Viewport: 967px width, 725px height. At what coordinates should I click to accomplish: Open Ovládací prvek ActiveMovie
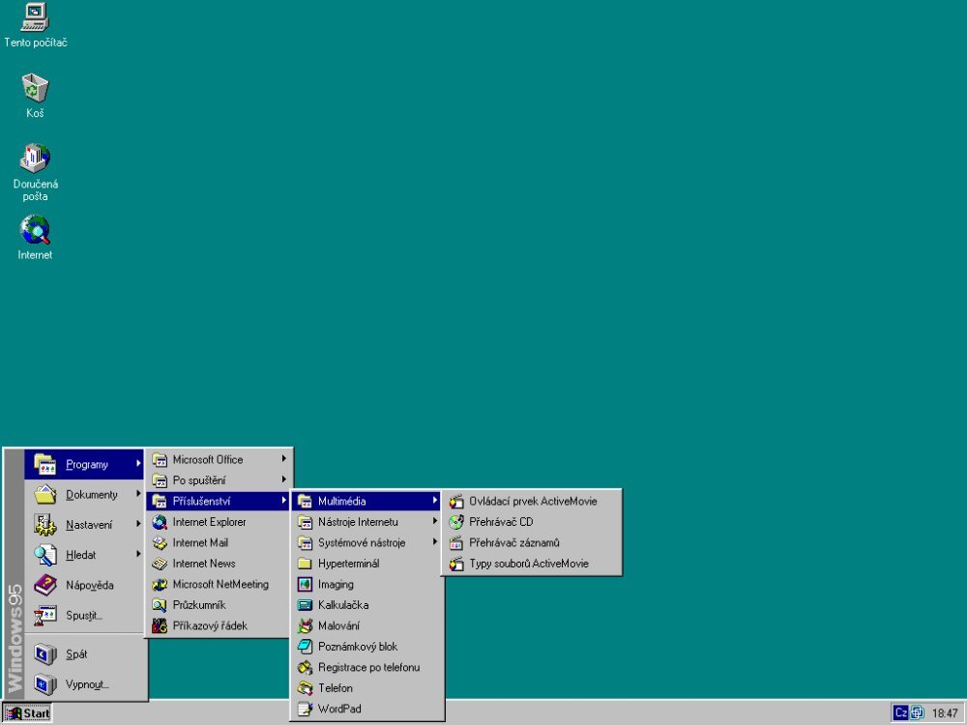tap(532, 501)
